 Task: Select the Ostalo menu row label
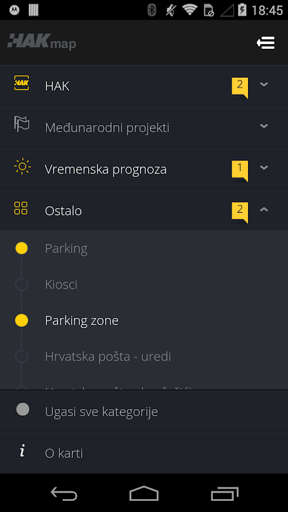pyautogui.click(x=63, y=211)
